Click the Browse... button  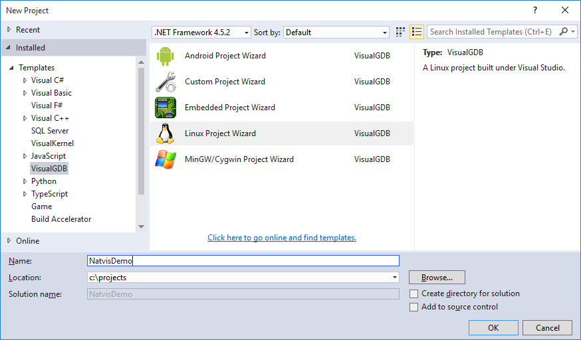point(437,278)
